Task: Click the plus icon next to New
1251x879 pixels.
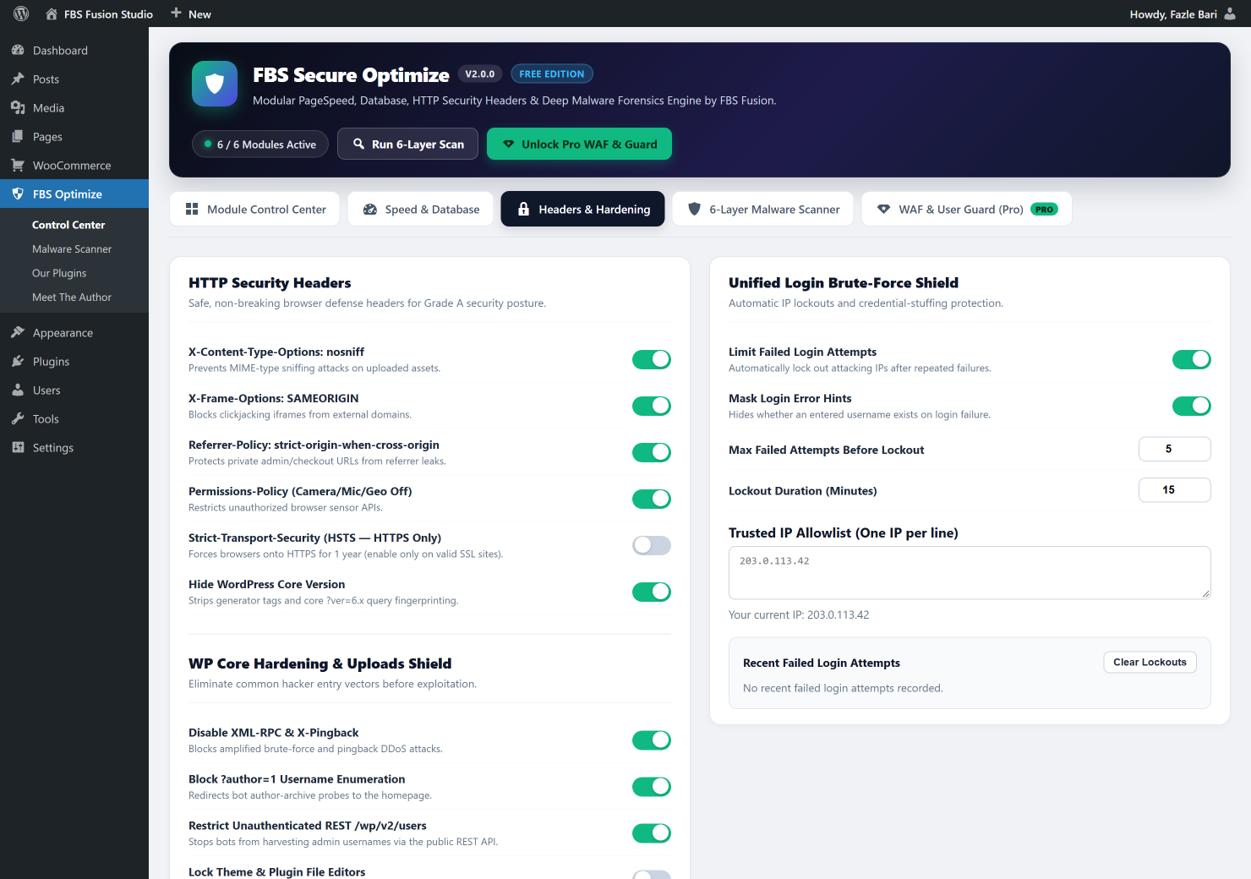Action: (x=176, y=13)
